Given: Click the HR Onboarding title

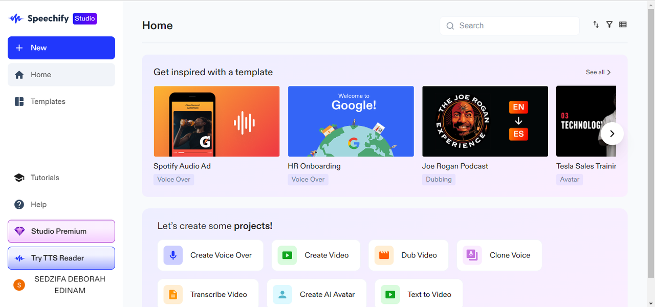Looking at the screenshot, I should pyautogui.click(x=314, y=166).
